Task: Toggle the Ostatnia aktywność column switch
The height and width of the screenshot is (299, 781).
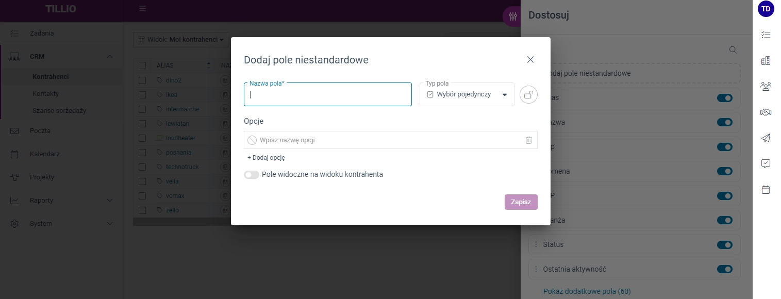Action: tap(725, 269)
